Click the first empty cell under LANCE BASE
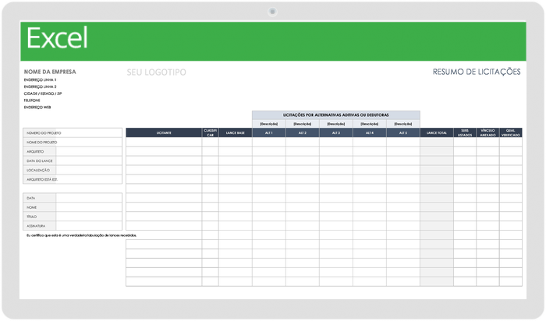Image resolution: width=546 pixels, height=321 pixels. click(x=235, y=143)
